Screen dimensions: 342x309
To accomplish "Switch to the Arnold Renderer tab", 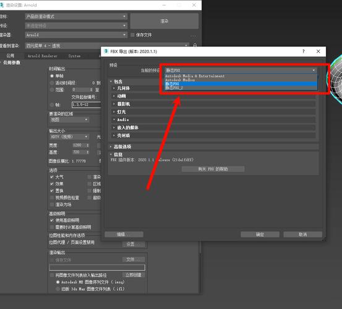I will 42,56.
